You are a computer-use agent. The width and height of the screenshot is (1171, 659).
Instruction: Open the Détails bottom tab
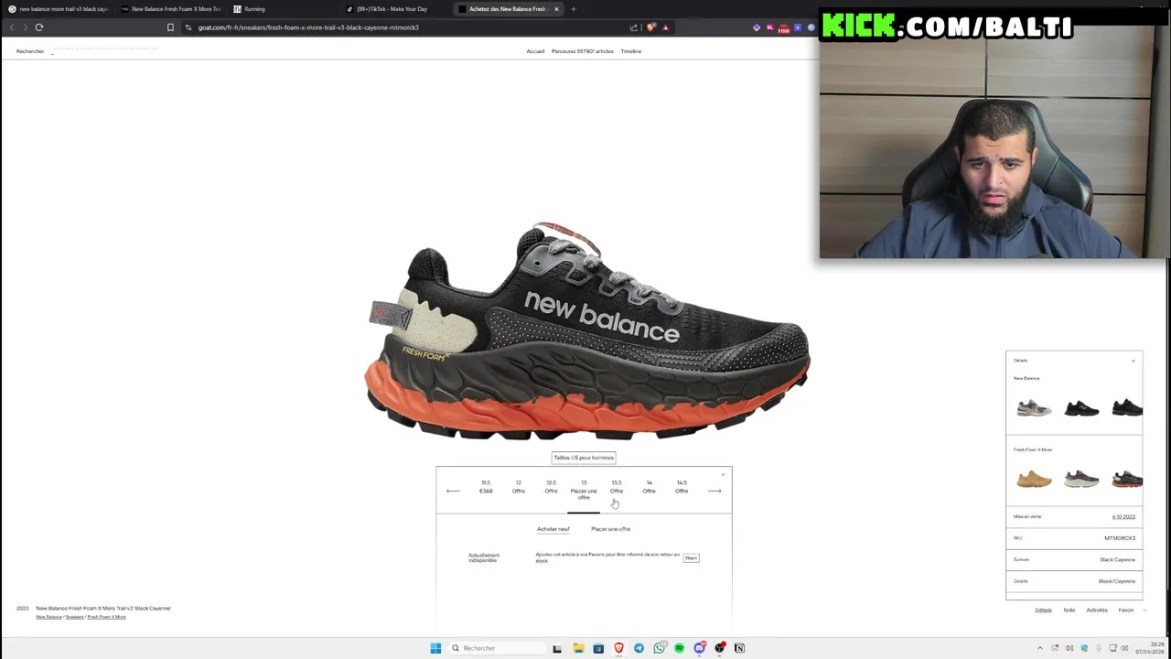(1043, 610)
